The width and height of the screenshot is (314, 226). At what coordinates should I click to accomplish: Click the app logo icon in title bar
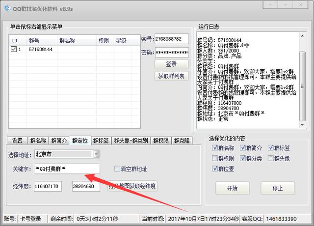[x=7, y=8]
